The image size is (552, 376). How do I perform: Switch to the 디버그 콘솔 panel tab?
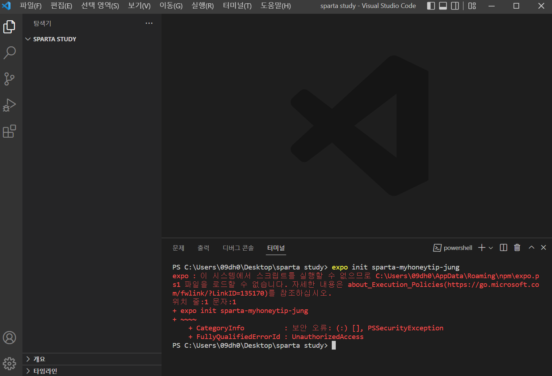pyautogui.click(x=238, y=248)
